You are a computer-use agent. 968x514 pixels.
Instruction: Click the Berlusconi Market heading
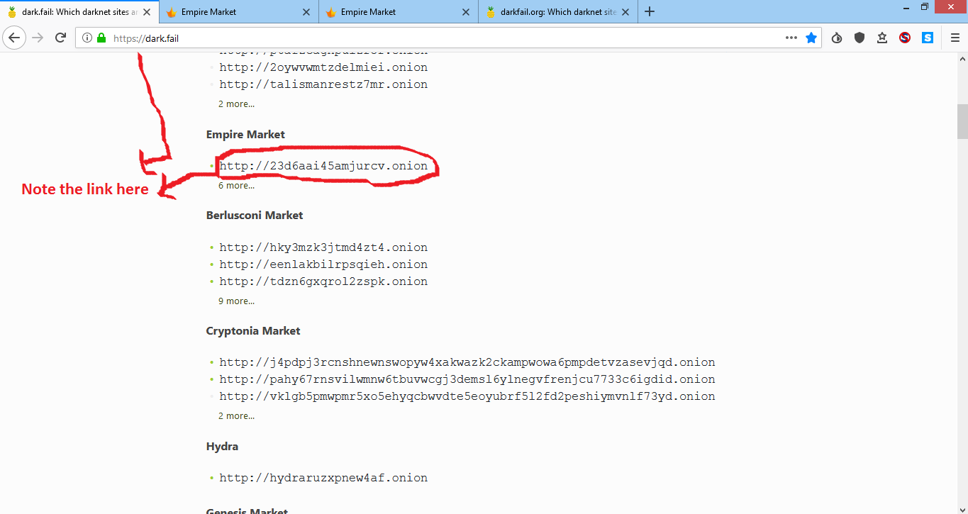(x=255, y=216)
